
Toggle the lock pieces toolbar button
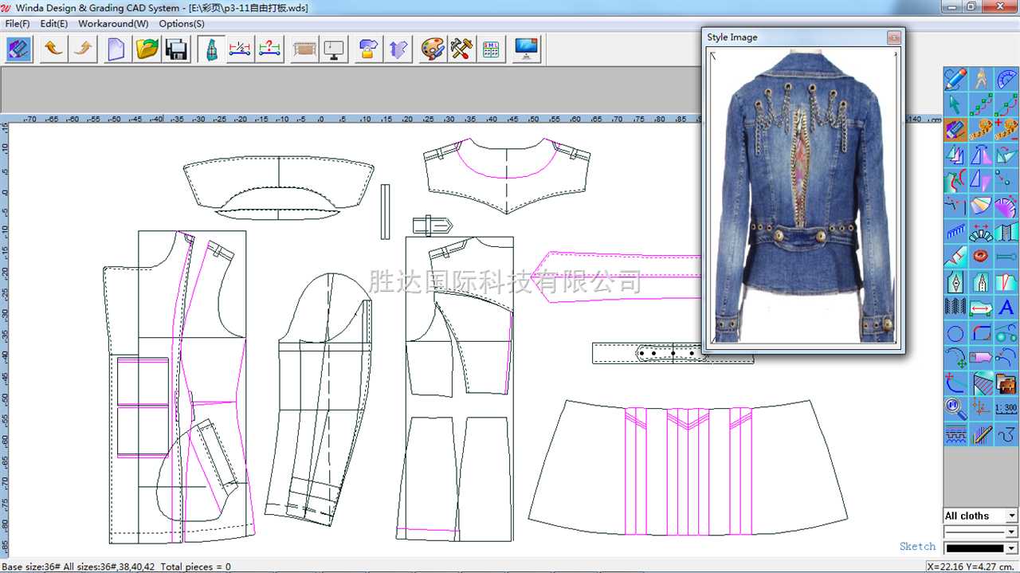pyautogui.click(x=367, y=49)
